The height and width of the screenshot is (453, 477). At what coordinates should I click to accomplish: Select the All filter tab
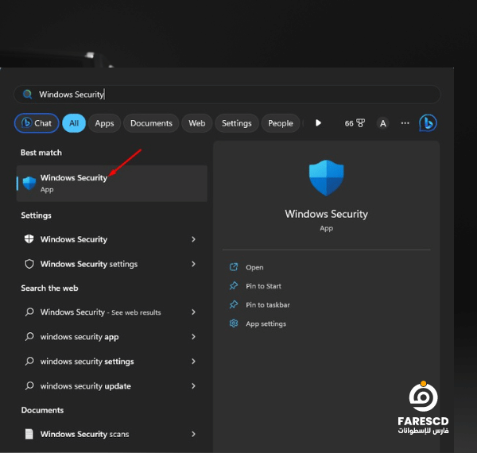(x=74, y=123)
